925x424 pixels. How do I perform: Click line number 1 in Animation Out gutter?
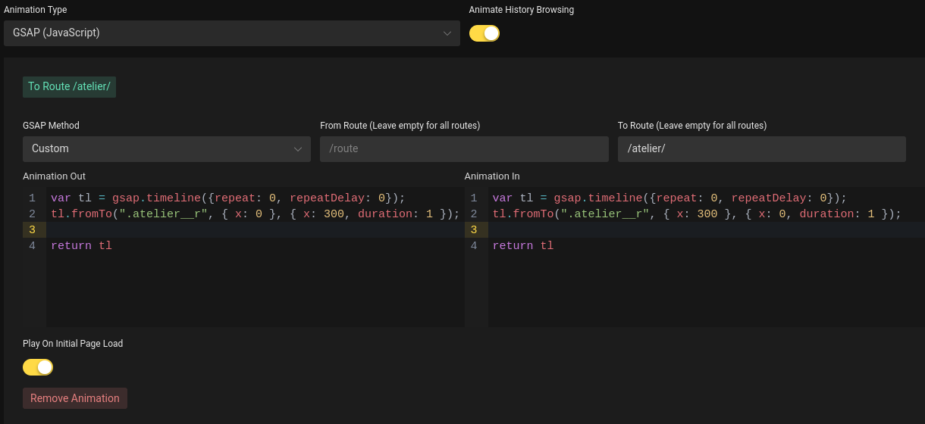[32, 198]
